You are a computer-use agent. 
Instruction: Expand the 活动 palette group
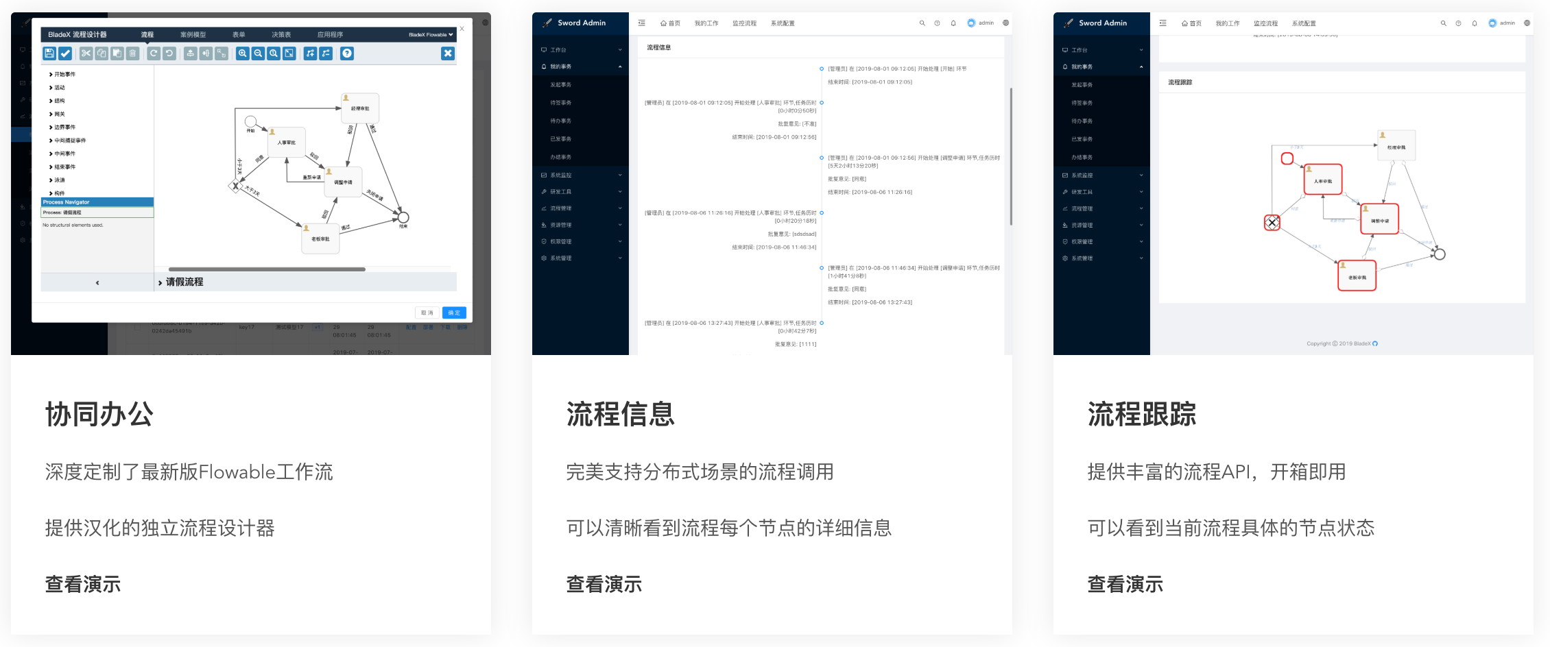coord(58,88)
